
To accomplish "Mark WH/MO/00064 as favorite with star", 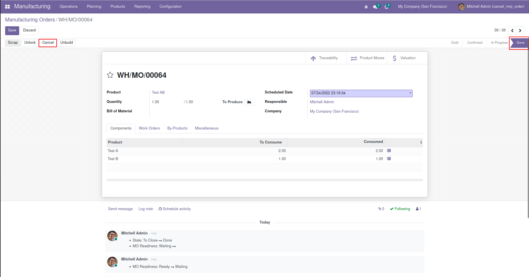I will point(110,75).
